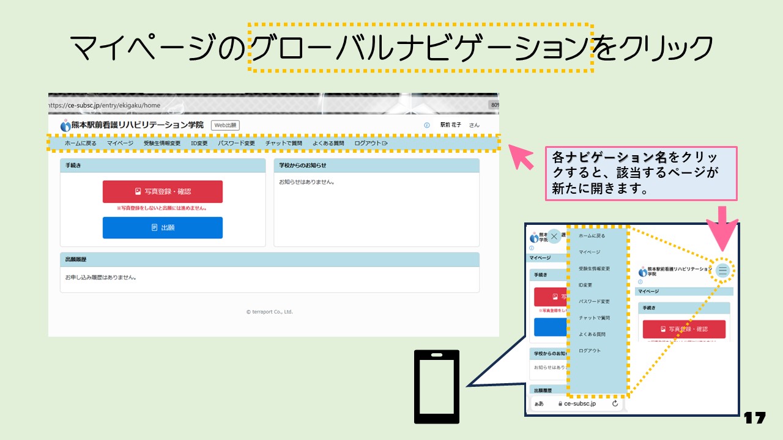Viewport: 783px width, 440px height.
Task: Click the user name 駅前 花子
Action: click(452, 125)
